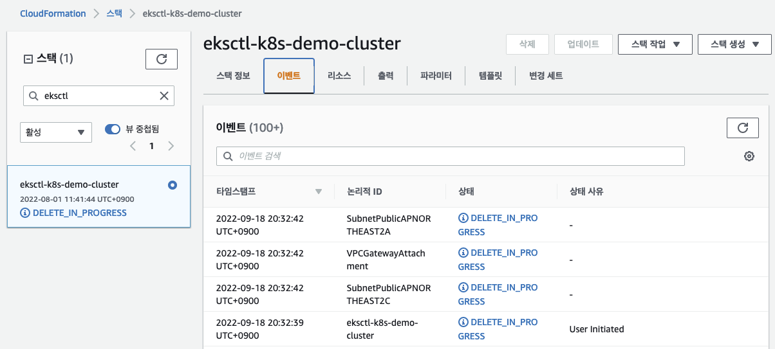Open the 리소스 tab
This screenshot has width=775, height=349.
coord(339,76)
